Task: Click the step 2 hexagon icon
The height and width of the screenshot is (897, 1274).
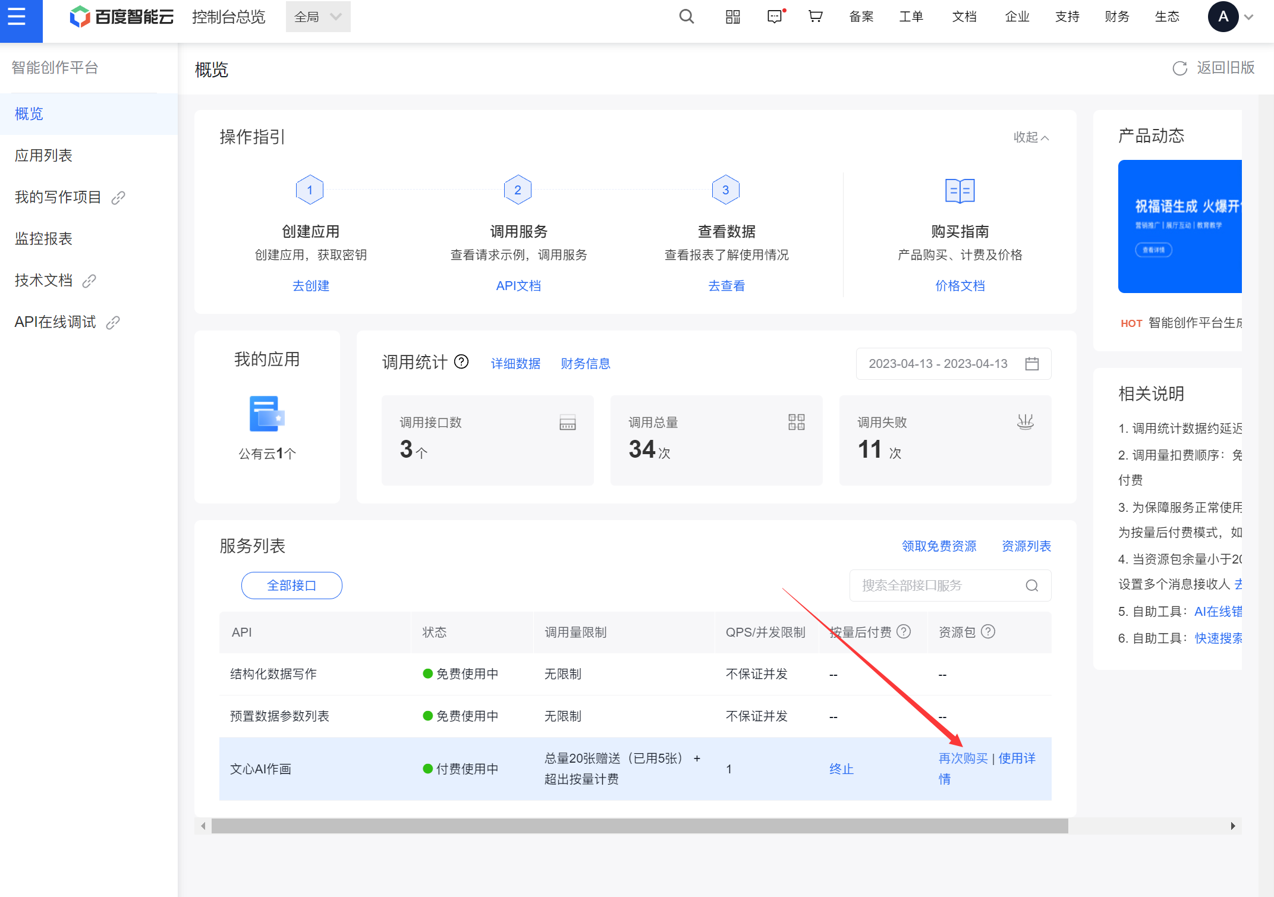Action: (x=518, y=190)
